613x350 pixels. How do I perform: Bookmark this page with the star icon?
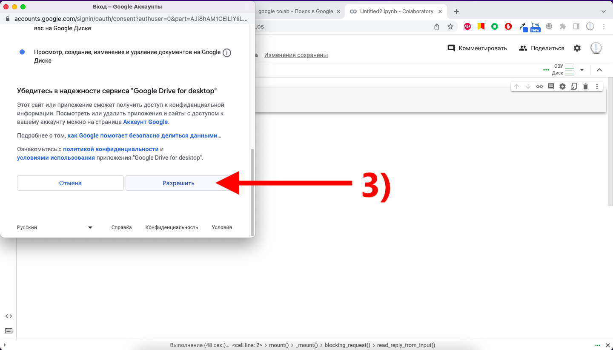click(x=450, y=26)
